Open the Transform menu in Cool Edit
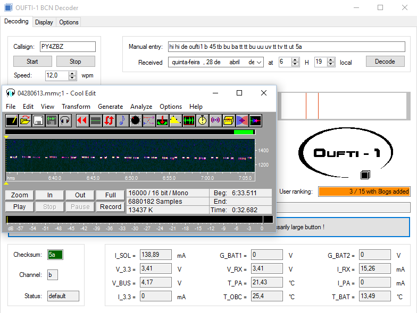 pyautogui.click(x=76, y=107)
